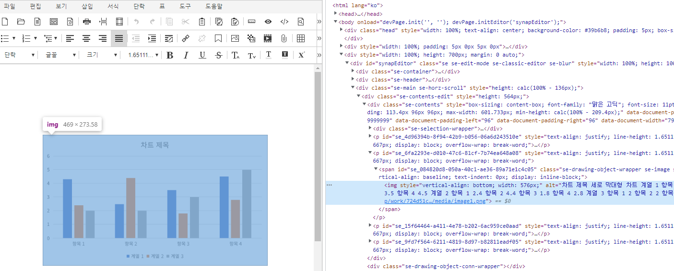Click the insert image icon
Screen dimensions: 674x271
tap(235, 38)
